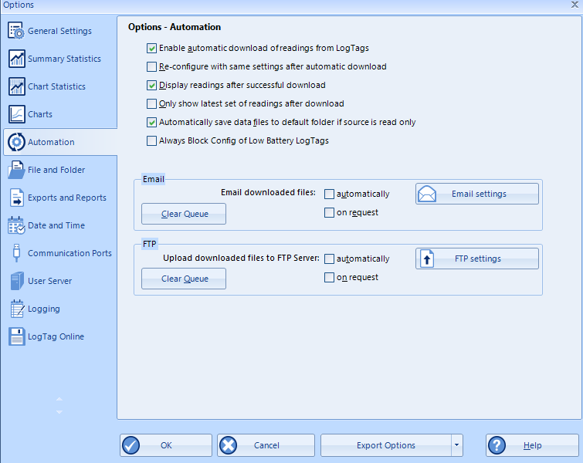Select the Chart Statistics icon
Viewport: 583px width, 463px height.
[x=16, y=86]
